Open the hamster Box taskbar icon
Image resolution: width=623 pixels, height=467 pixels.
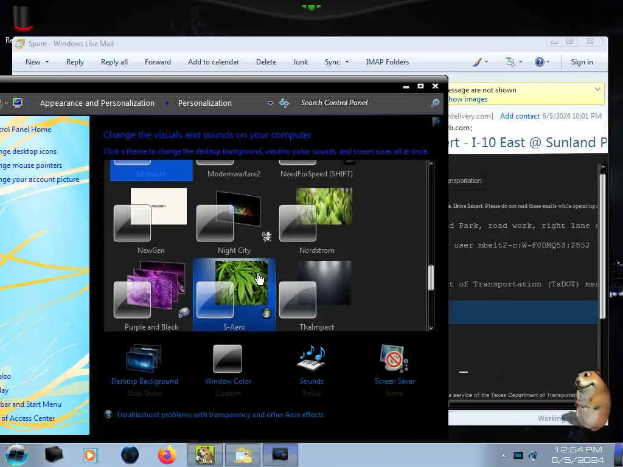204,455
